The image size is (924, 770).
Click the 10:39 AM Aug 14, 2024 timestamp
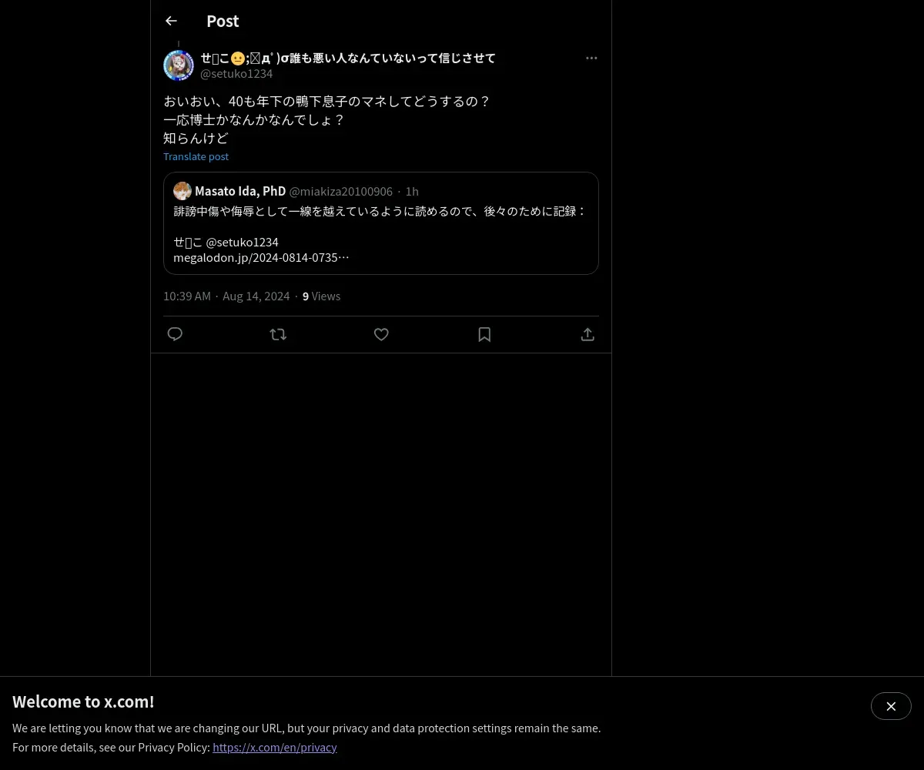click(226, 296)
